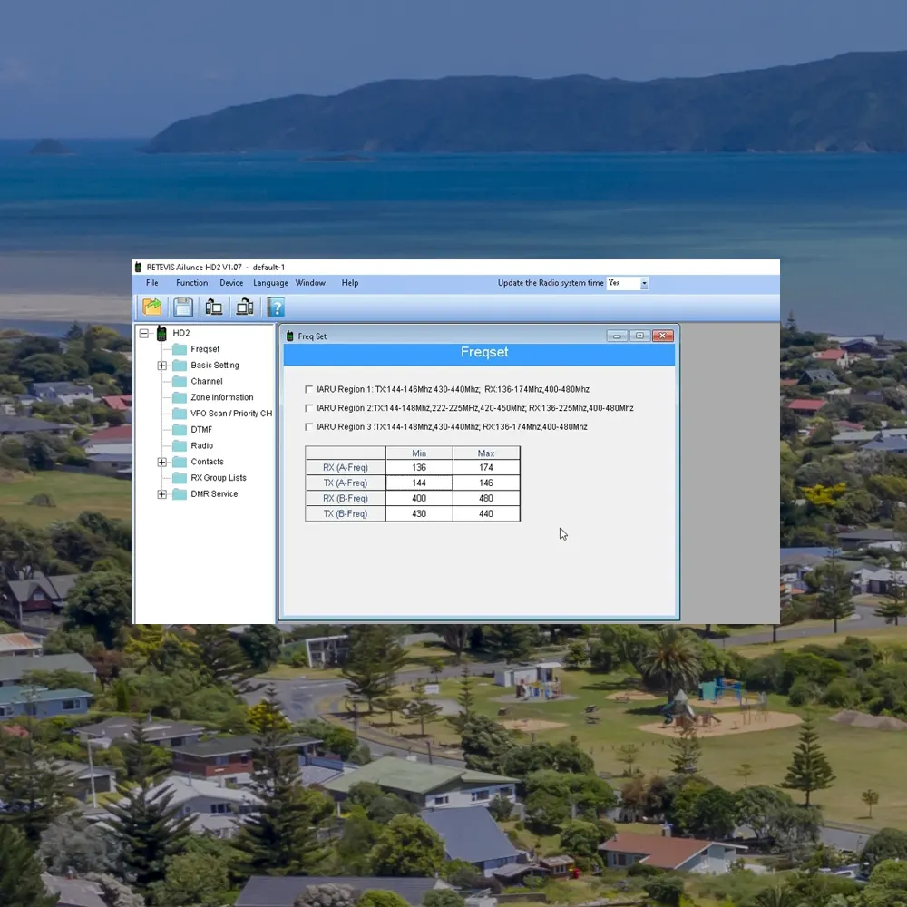Image resolution: width=907 pixels, height=907 pixels.
Task: Check the IARU Region 3 option
Action: click(x=309, y=427)
